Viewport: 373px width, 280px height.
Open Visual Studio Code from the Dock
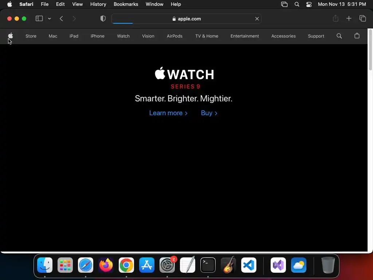pos(248,265)
